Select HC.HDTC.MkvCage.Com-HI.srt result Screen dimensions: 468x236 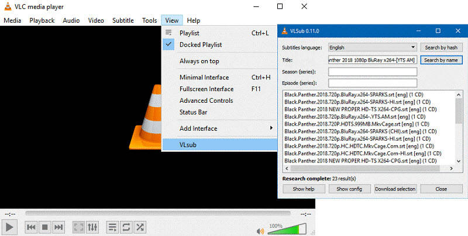[363, 154]
